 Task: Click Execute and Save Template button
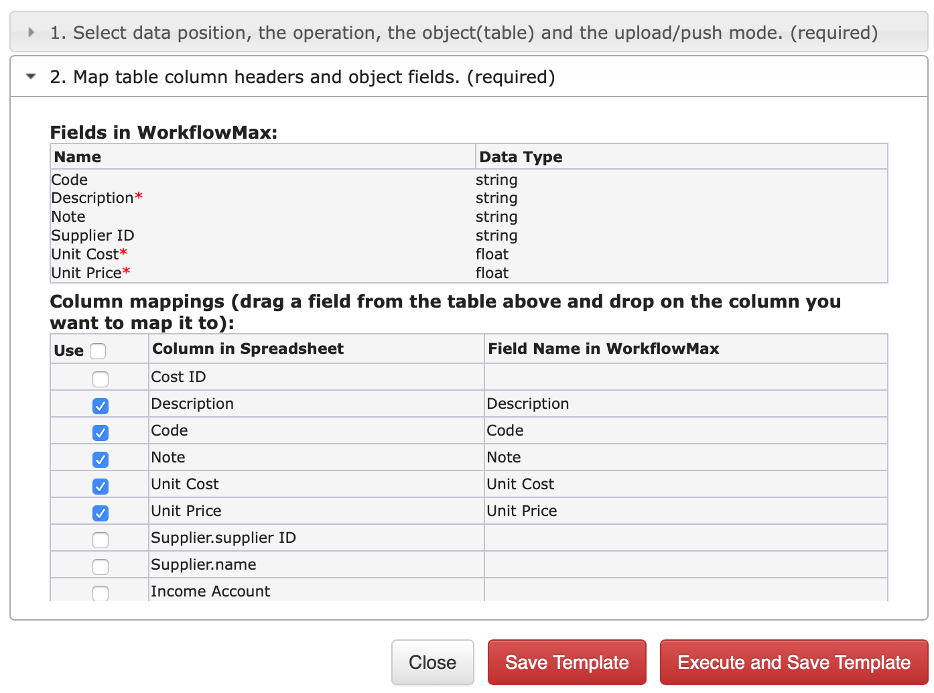click(794, 662)
